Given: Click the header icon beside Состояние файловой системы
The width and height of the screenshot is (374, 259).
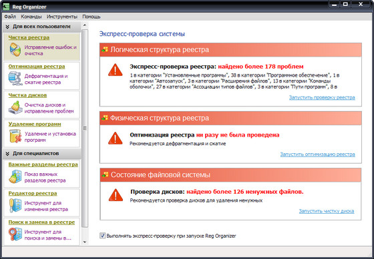Looking at the screenshot, I should tap(105, 174).
